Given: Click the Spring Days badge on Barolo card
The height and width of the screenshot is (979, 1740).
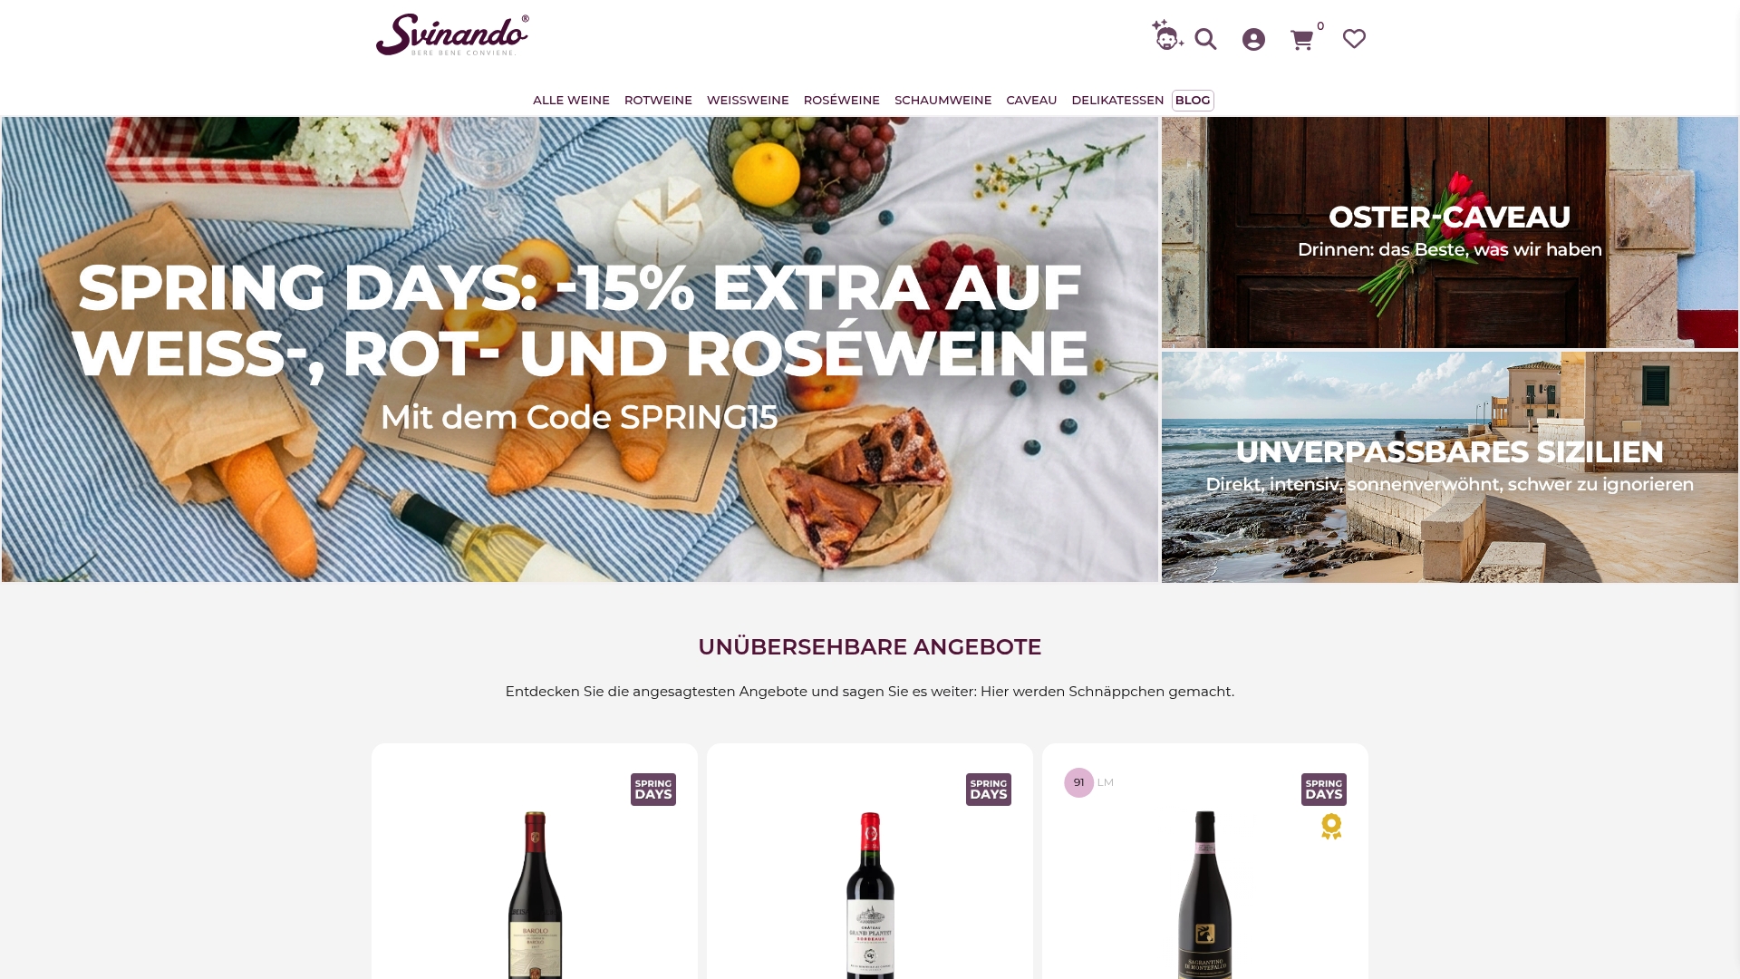Looking at the screenshot, I should click(653, 790).
